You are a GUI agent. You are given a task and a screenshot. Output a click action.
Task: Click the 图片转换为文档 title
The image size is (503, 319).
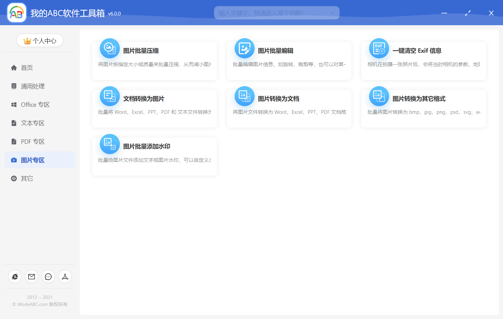coord(279,99)
